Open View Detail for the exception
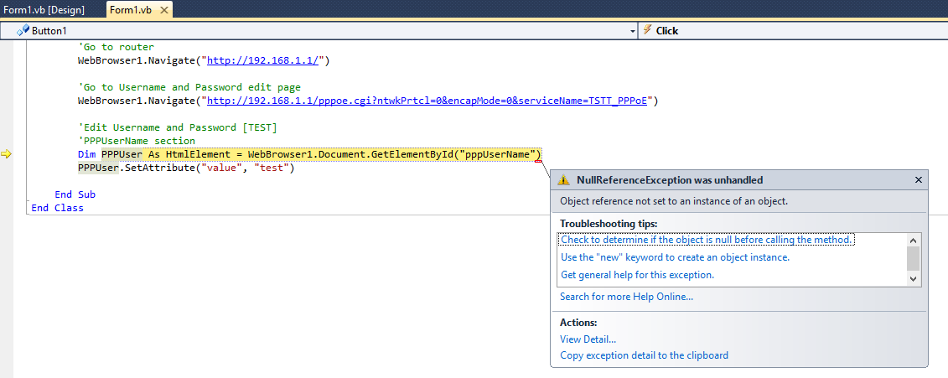948x378 pixels. tap(588, 339)
